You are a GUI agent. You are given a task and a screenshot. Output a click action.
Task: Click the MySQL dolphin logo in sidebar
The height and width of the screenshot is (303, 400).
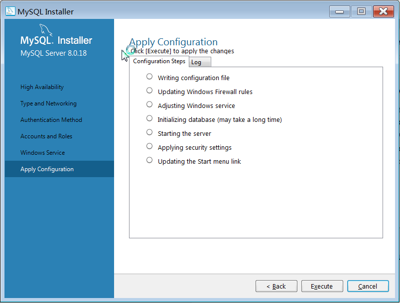coord(46,31)
